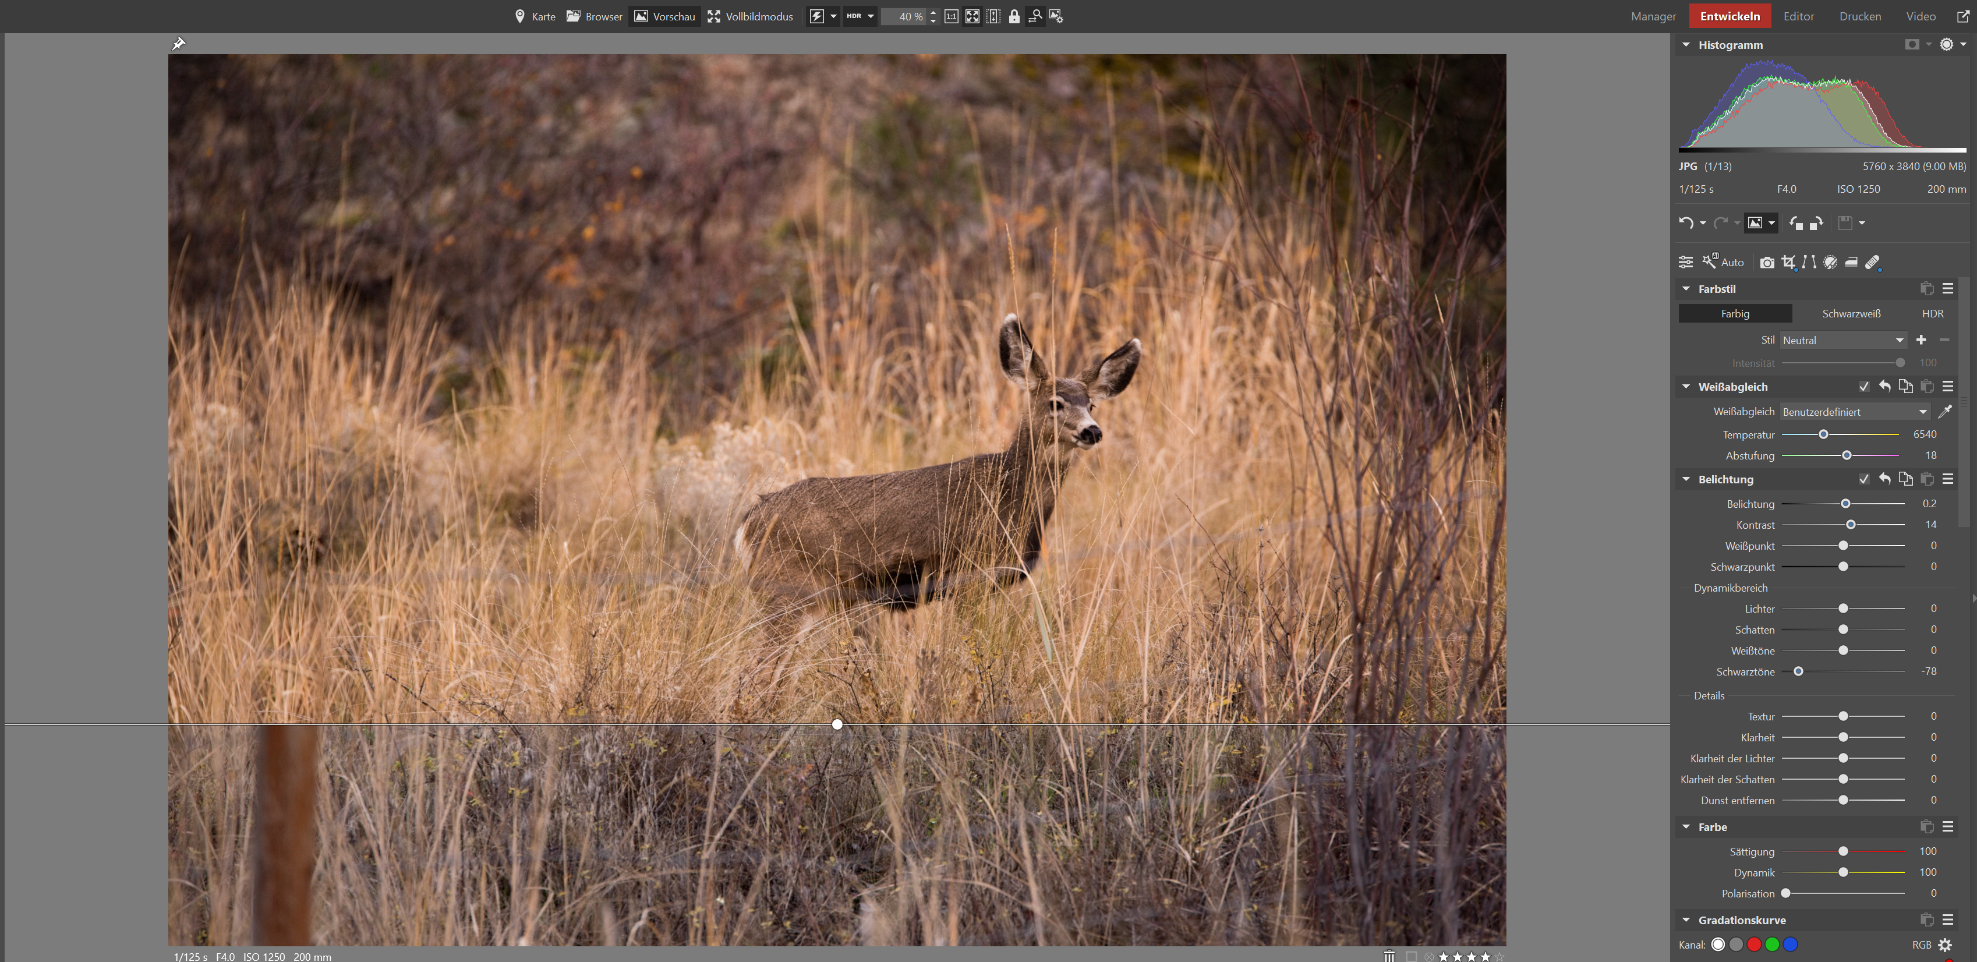This screenshot has height=962, width=1977.
Task: Click the white balance eyedropper
Action: pyautogui.click(x=1945, y=412)
